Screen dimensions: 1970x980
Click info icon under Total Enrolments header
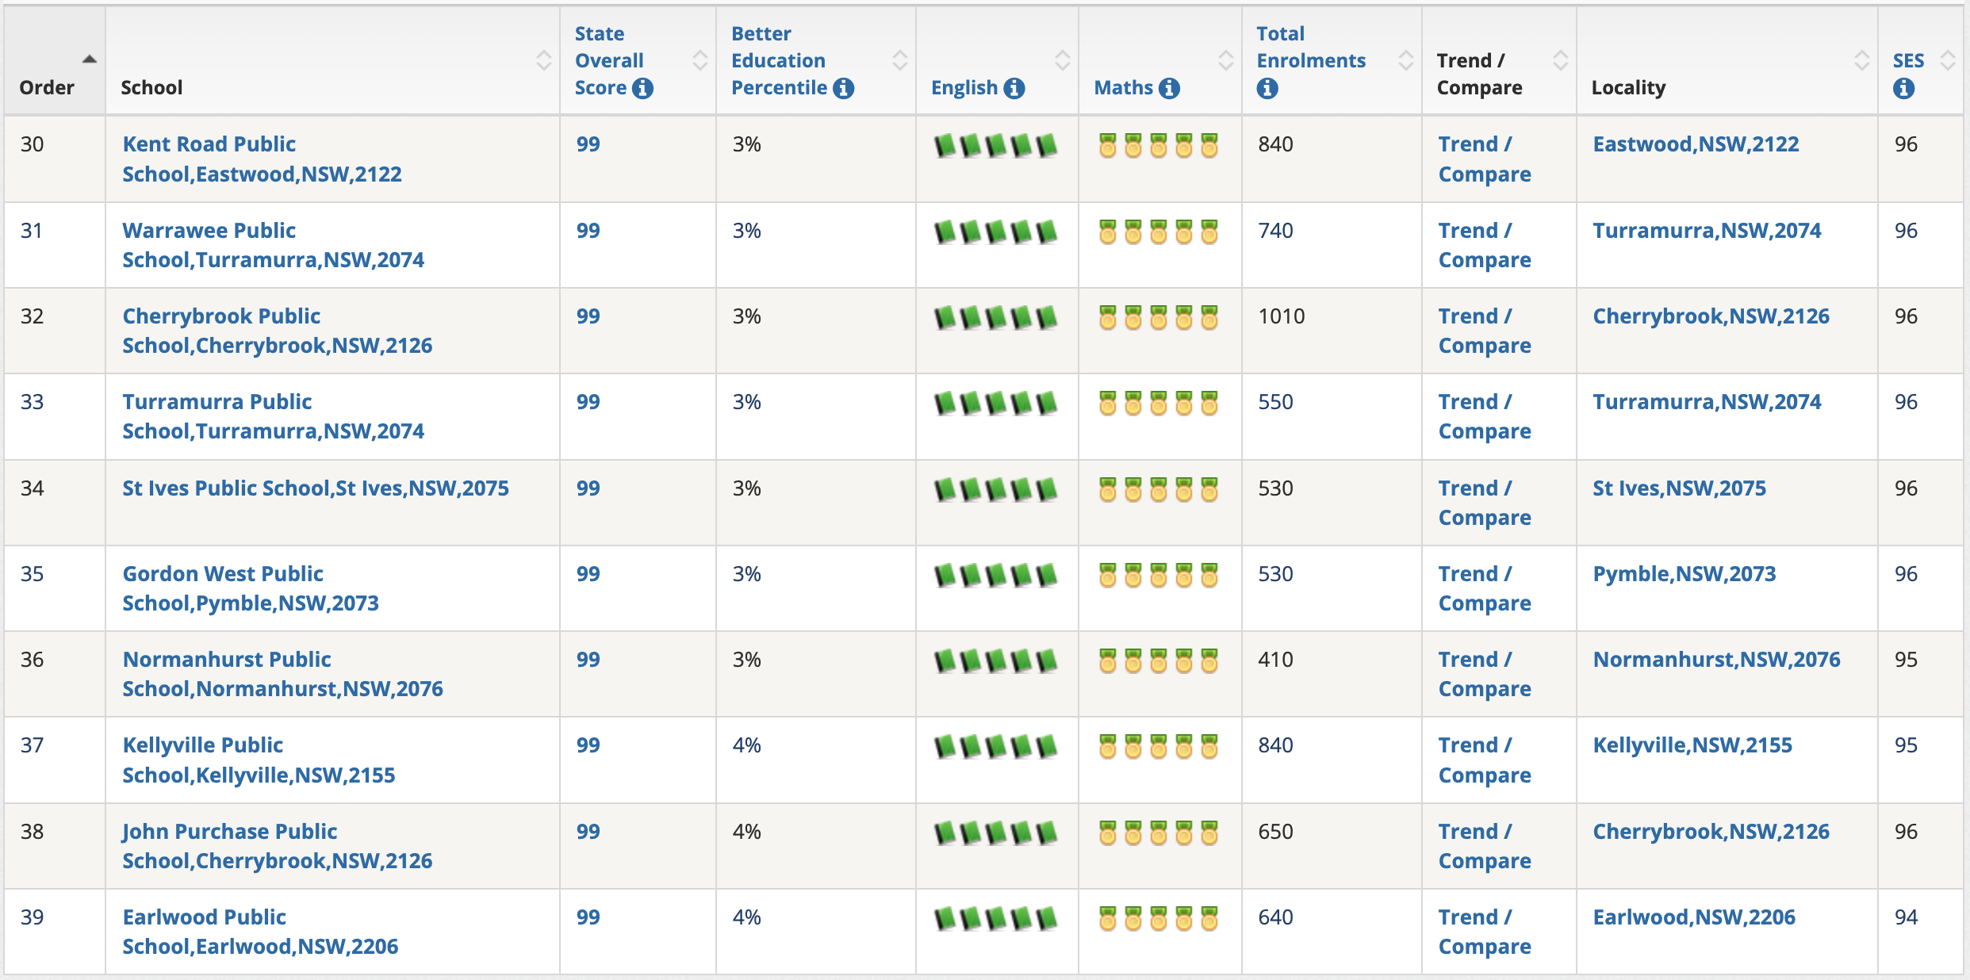(1267, 88)
